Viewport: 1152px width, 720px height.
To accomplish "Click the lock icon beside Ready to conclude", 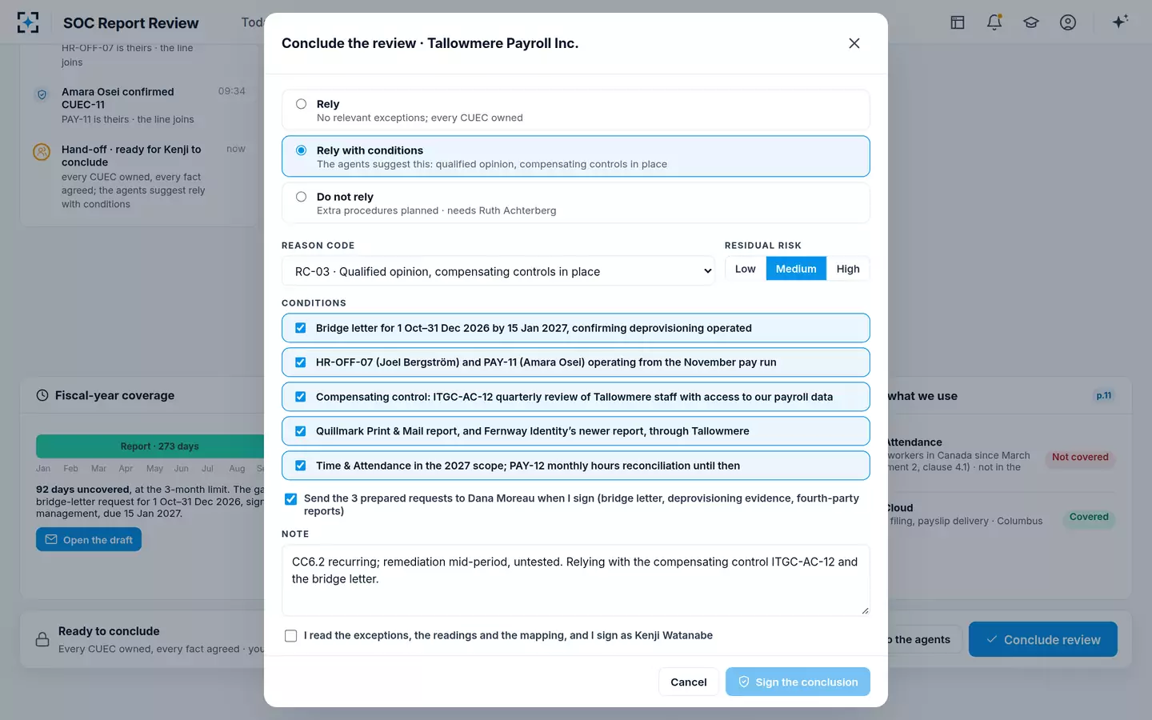I will click(42, 639).
